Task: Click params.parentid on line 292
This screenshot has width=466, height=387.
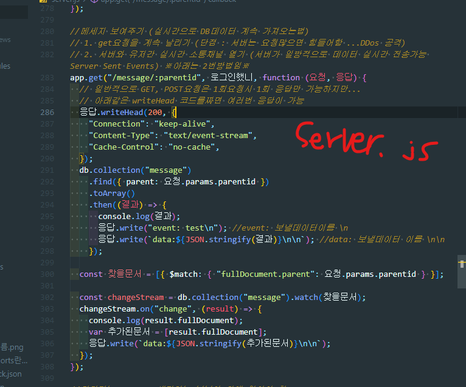Action: pos(220,182)
